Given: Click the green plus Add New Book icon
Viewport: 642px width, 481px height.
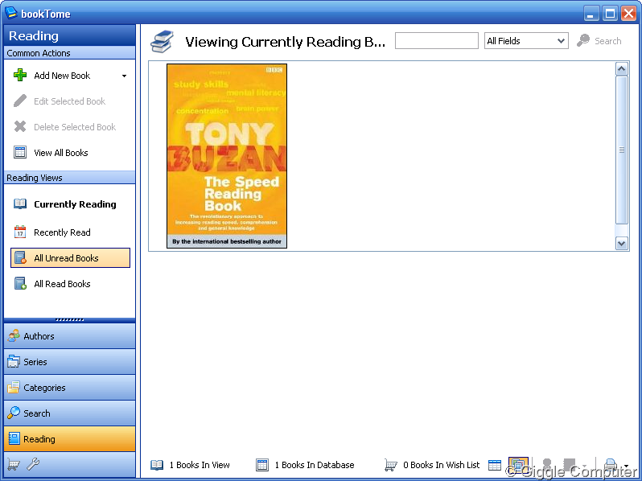Looking at the screenshot, I should 20,76.
